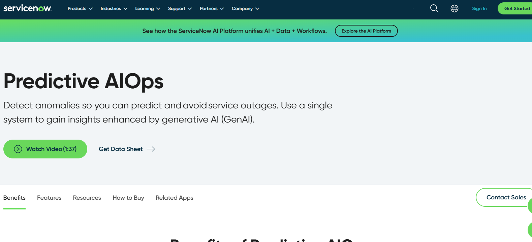Viewport: 532px width, 242px height.
Task: Expand the Company menu
Action: 245,8
